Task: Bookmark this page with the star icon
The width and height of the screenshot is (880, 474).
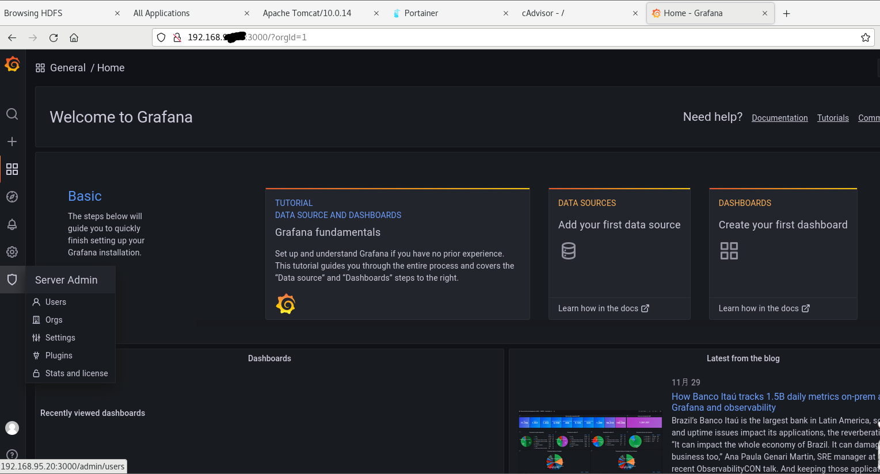Action: 865,37
